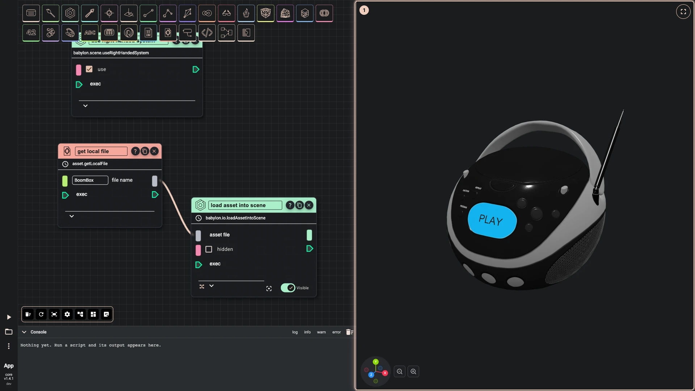
Task: Open the calendar dates category
Action: [109, 33]
